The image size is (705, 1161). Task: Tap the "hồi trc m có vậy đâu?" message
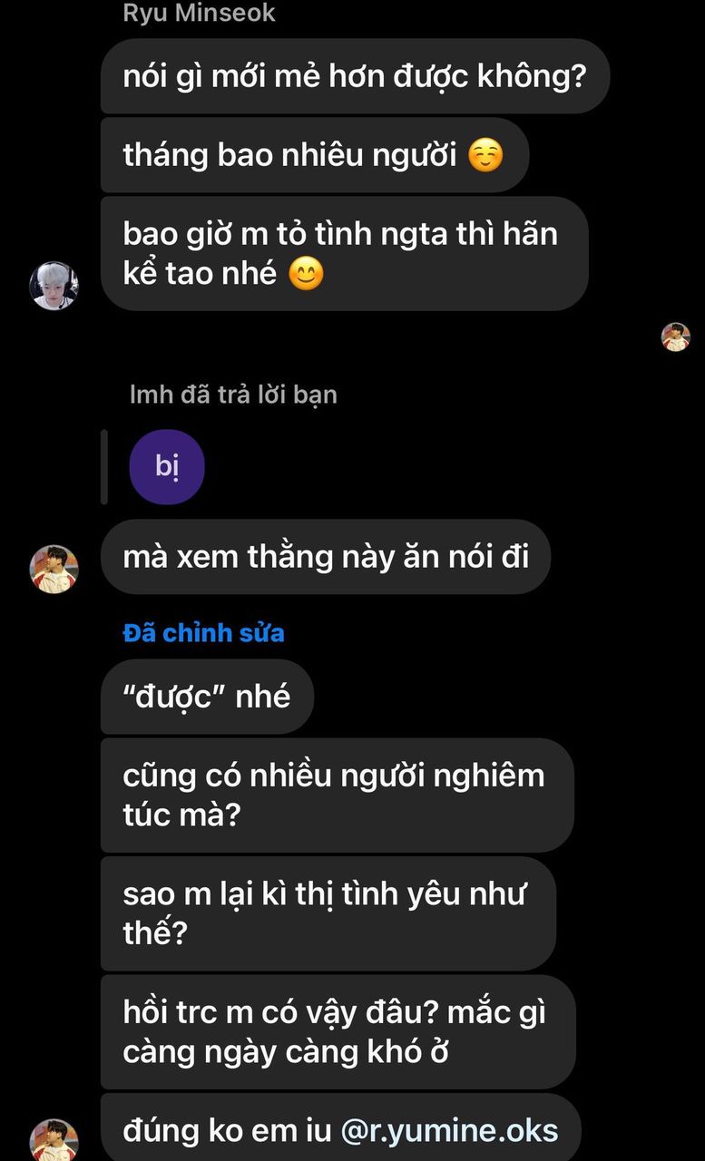(338, 1032)
